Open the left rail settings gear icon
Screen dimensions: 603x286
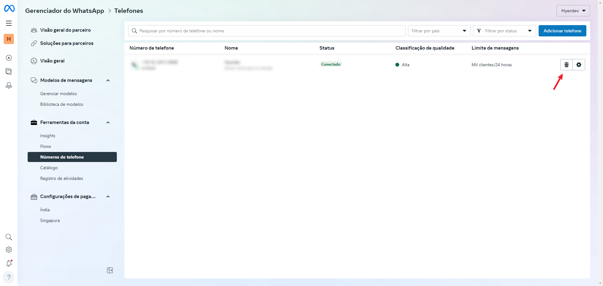tap(9, 250)
